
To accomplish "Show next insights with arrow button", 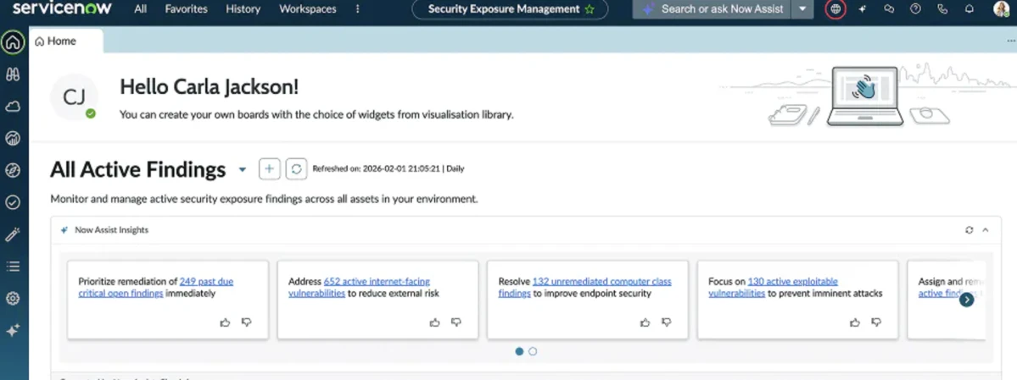I will (966, 299).
